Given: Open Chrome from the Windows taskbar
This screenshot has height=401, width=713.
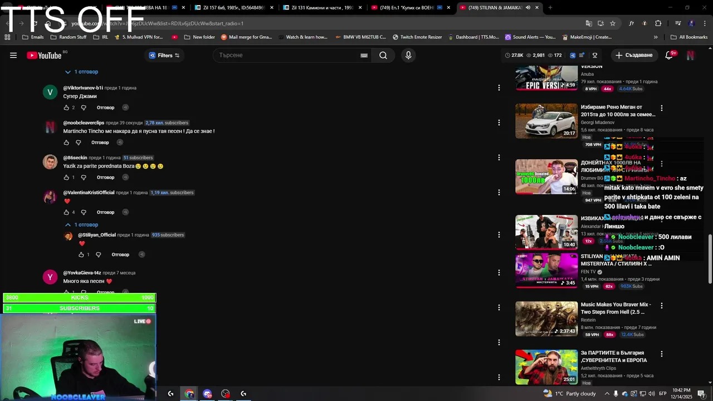Looking at the screenshot, I should 189,394.
